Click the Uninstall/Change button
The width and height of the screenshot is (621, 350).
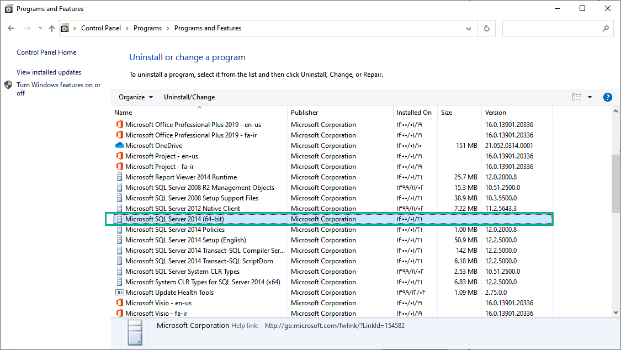point(189,97)
